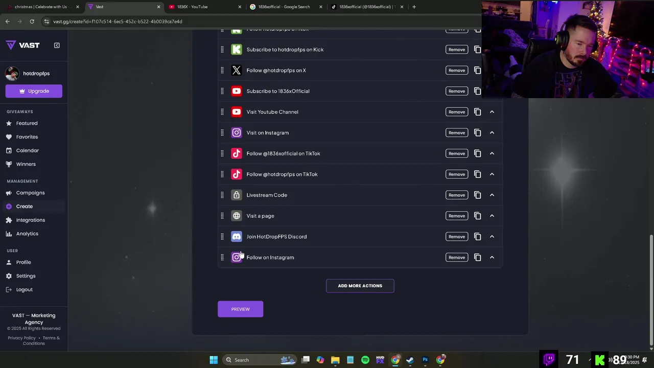Open Favorites in sidebar
The height and width of the screenshot is (368, 654).
point(27,137)
